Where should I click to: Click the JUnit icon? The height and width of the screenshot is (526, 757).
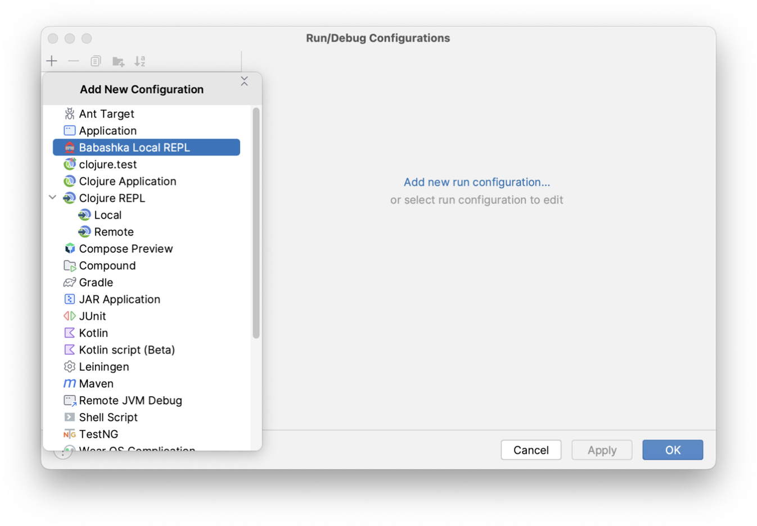69,316
